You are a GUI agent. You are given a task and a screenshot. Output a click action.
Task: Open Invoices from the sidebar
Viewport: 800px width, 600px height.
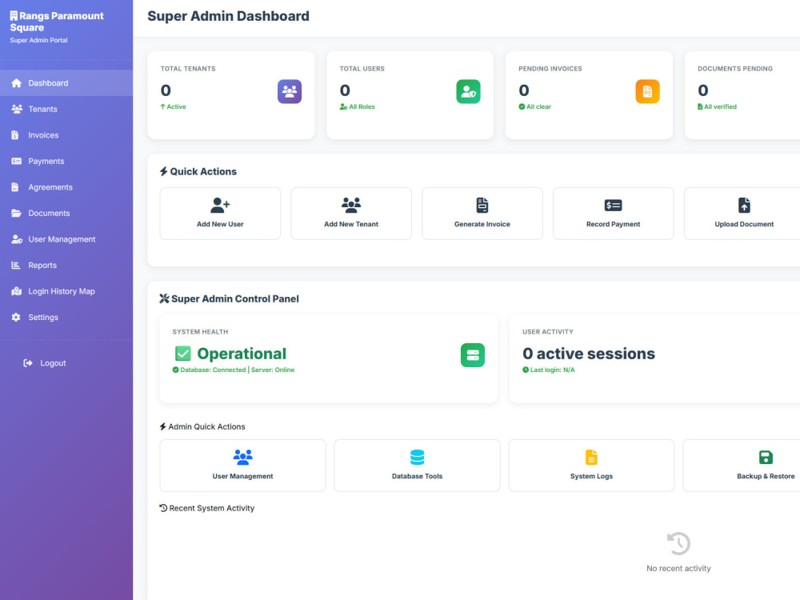tap(66, 135)
